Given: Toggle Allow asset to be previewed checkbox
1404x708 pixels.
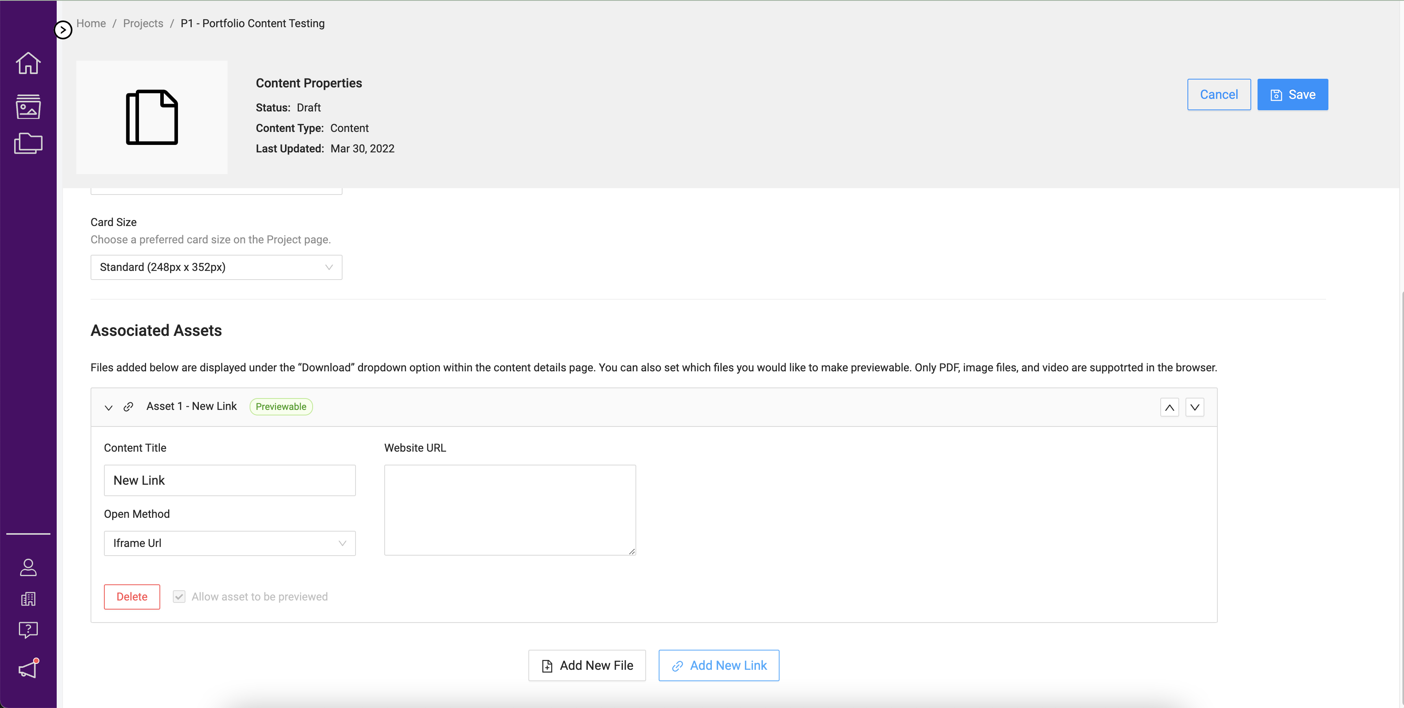Looking at the screenshot, I should pos(179,596).
